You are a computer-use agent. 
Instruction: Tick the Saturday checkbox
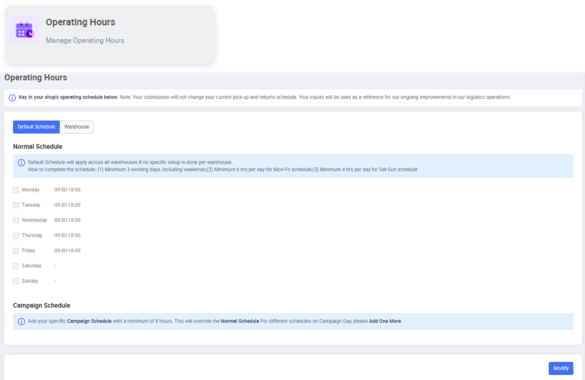tap(16, 266)
